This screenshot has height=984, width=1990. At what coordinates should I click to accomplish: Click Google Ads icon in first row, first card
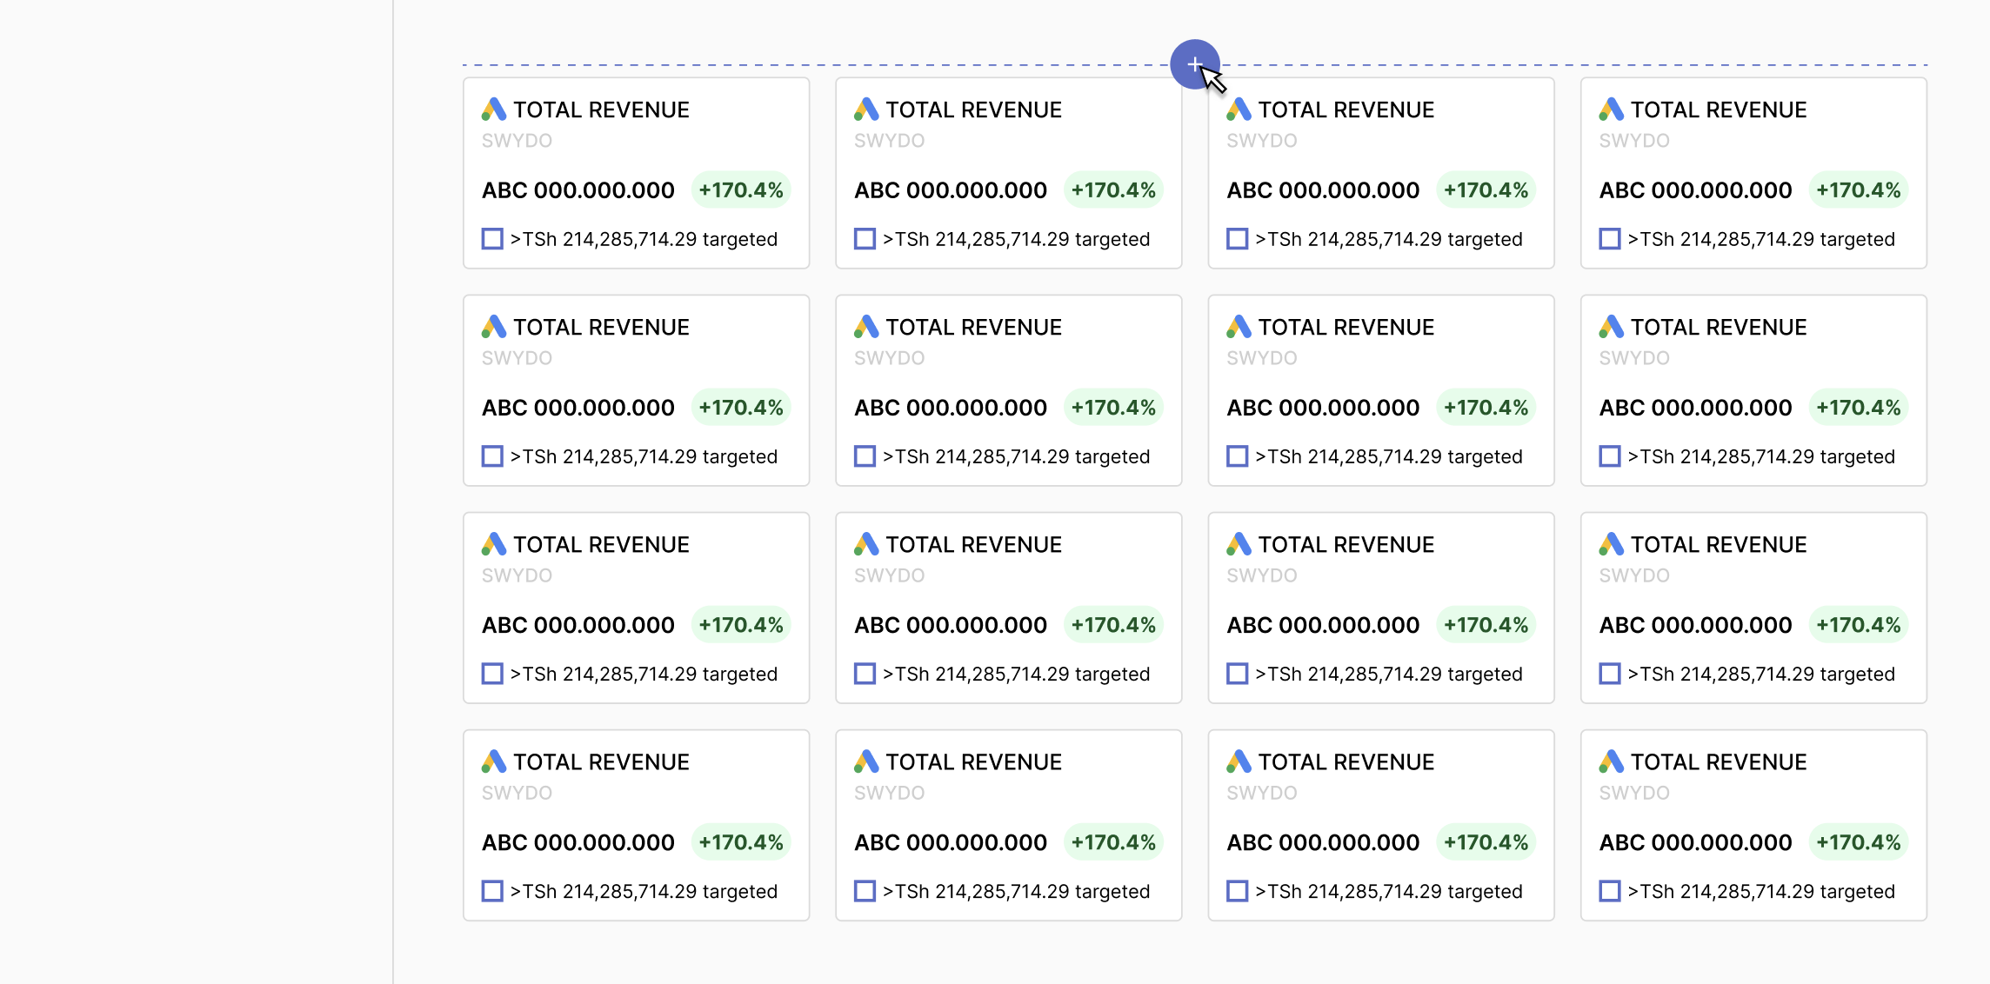coord(494,110)
